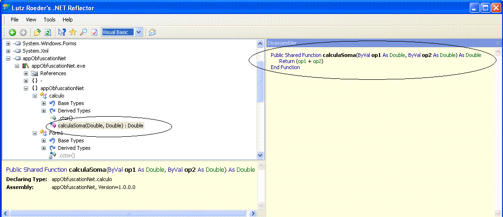Click the tree scrollbar up arrow

pyautogui.click(x=260, y=43)
